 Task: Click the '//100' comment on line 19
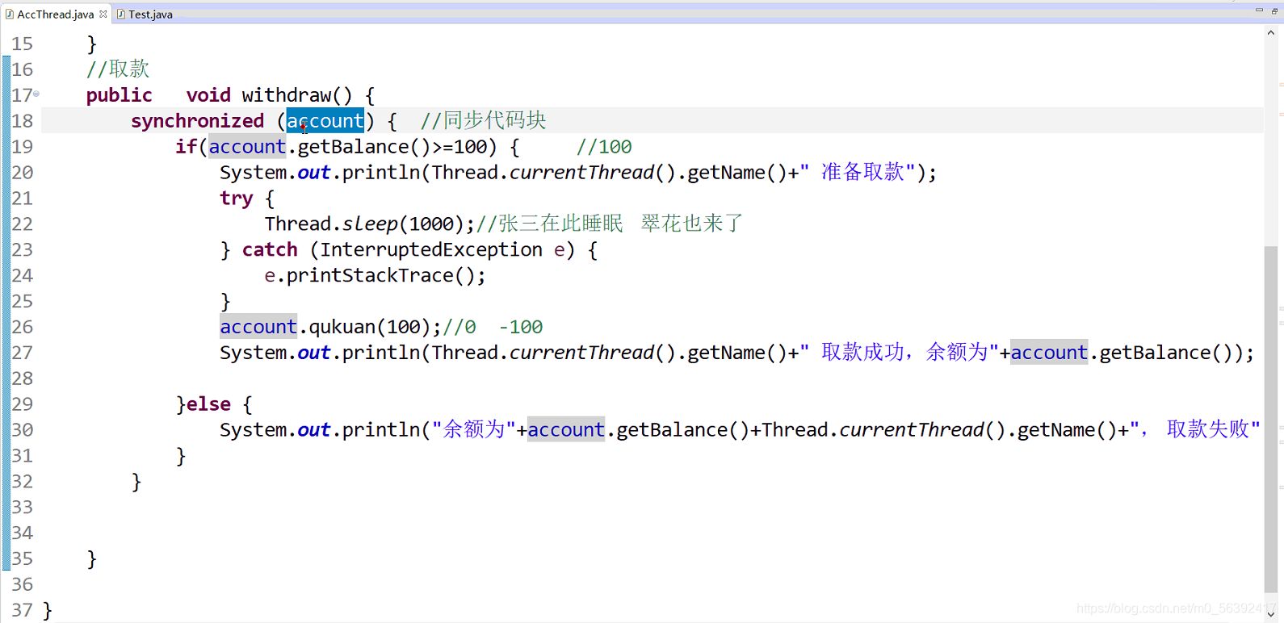[x=604, y=147]
